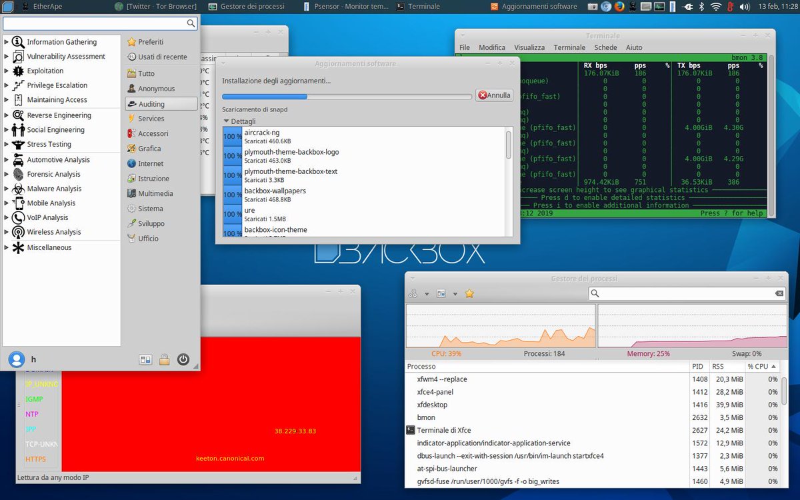The image size is (800, 500).
Task: Click the snapd download progress bar
Action: [347, 95]
